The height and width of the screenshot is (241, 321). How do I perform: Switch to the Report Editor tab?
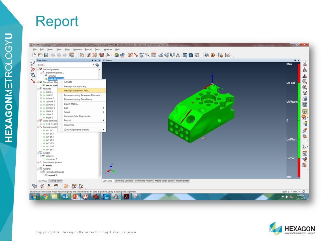182,181
